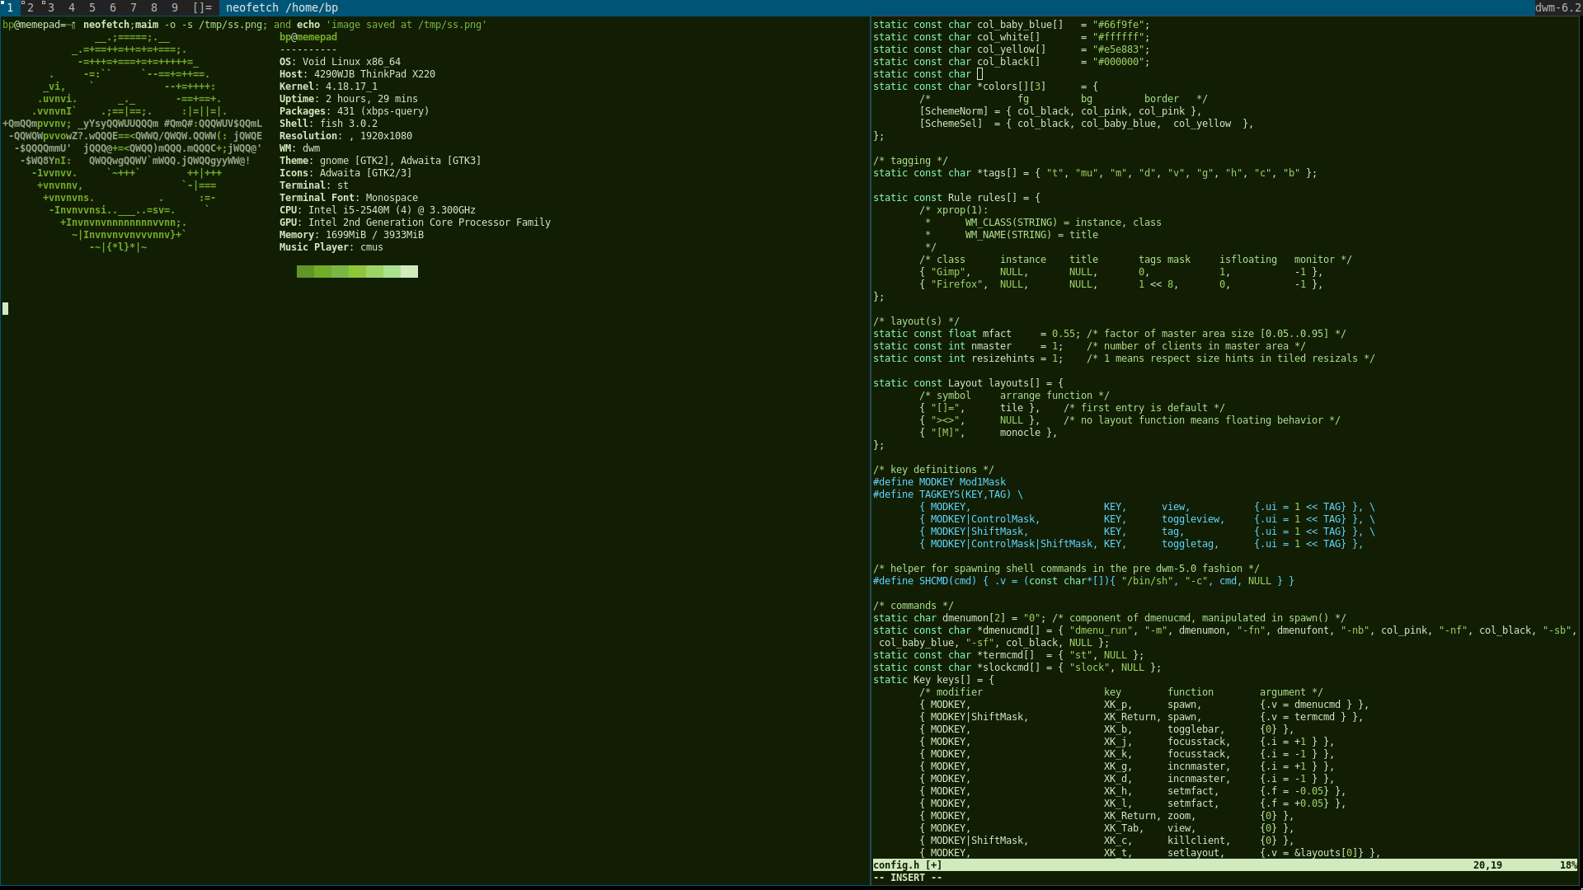Click the 'killclient' function in XK_c row

click(1196, 841)
